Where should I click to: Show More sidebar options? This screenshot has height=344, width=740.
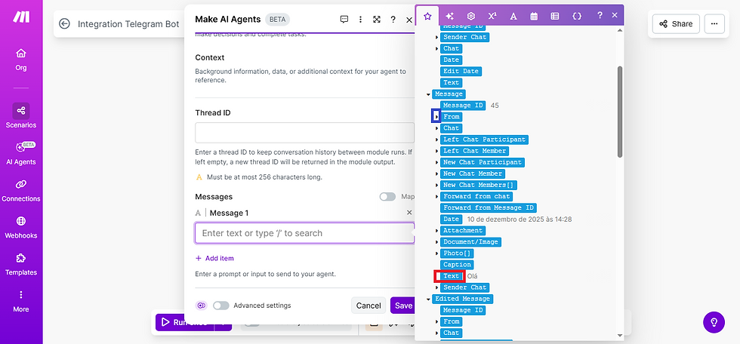tap(21, 301)
